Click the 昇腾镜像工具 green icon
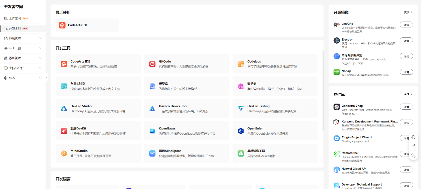Screen dimensions: 421x189 click(241, 153)
